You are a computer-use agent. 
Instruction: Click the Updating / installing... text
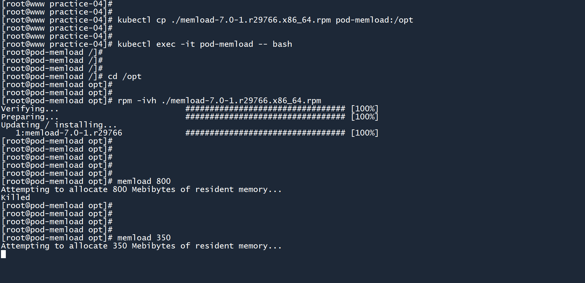point(59,125)
